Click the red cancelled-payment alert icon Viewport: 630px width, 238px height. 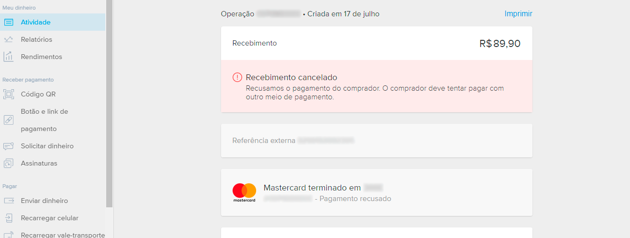237,77
